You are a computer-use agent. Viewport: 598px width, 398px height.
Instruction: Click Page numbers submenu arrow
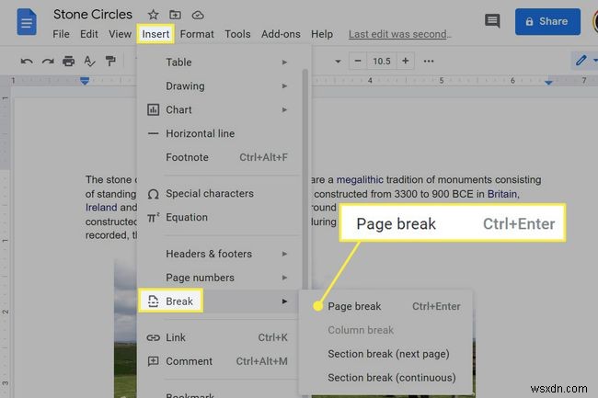[x=284, y=278]
